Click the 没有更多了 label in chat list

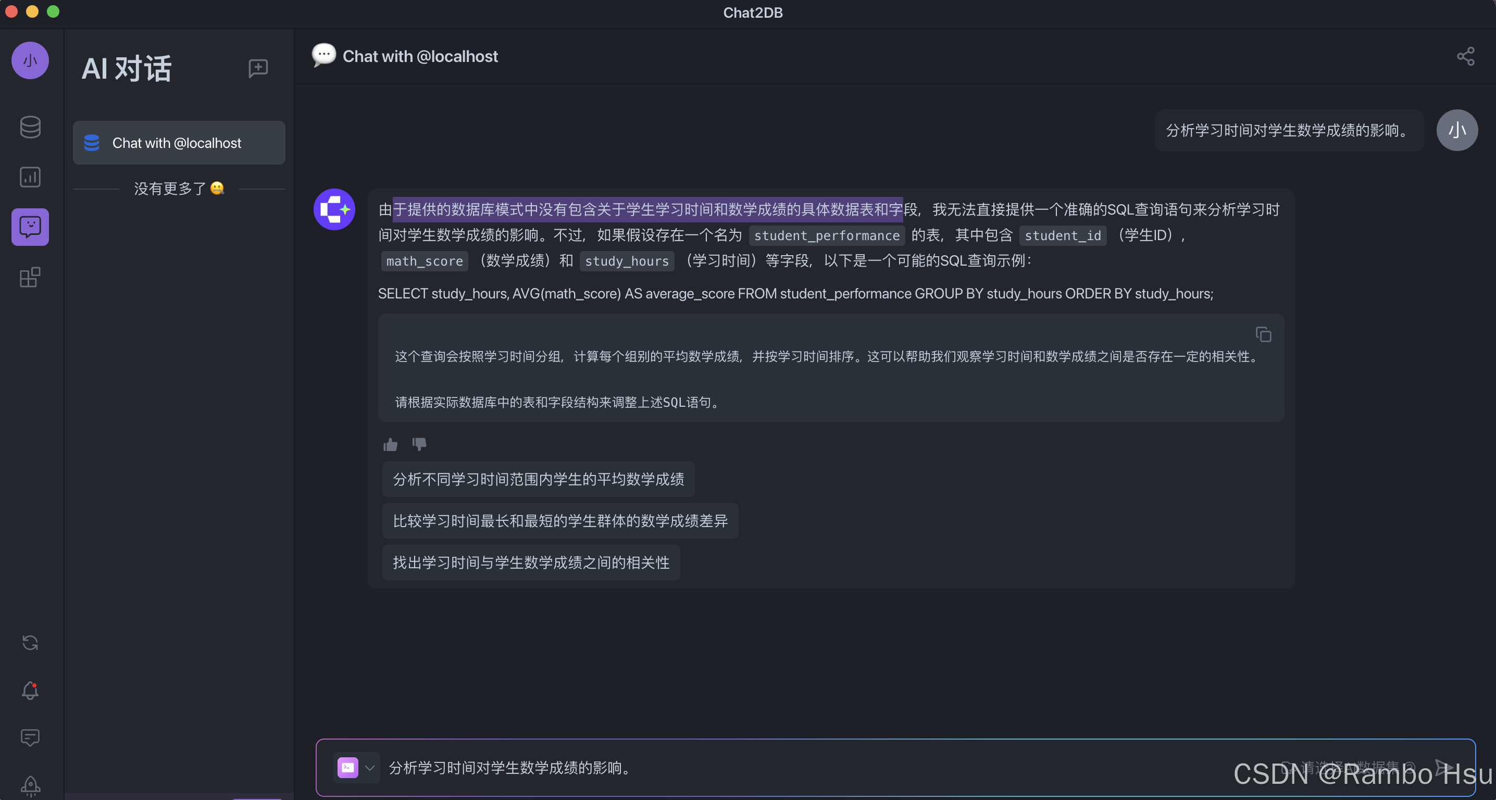coord(179,189)
